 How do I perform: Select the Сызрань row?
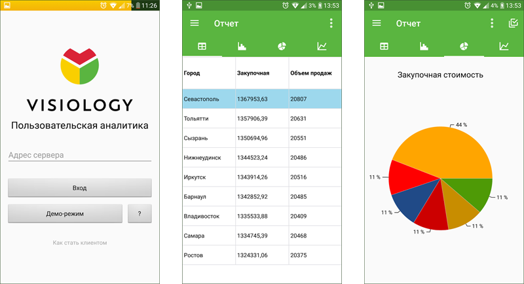[x=262, y=138]
